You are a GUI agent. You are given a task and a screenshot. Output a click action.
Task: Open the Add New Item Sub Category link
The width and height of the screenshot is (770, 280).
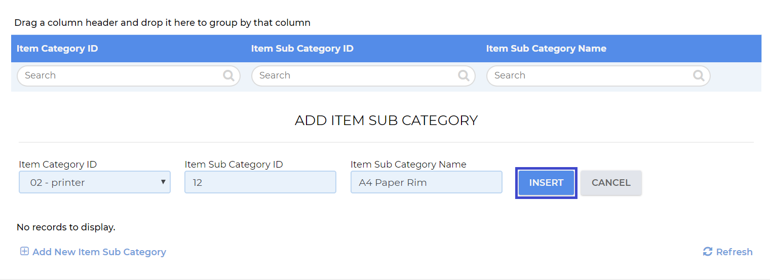tap(99, 252)
